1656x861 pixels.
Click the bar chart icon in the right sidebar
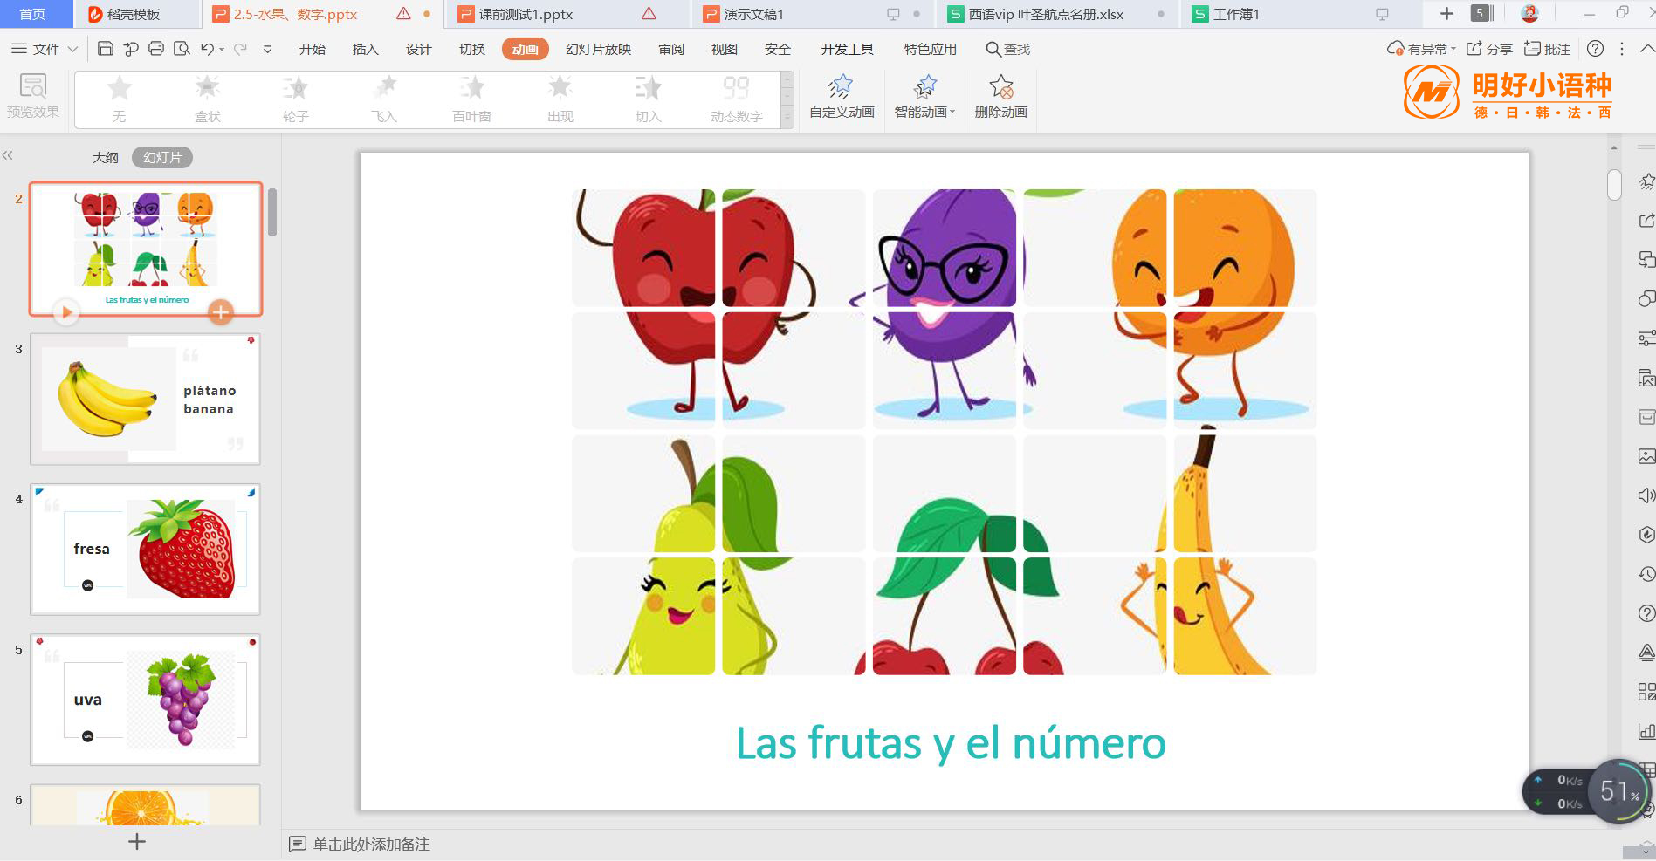1646,731
